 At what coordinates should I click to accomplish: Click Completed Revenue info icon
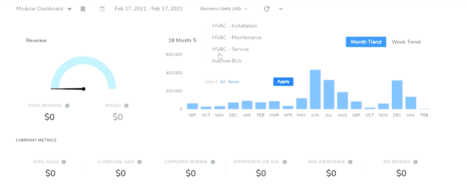tap(213, 162)
